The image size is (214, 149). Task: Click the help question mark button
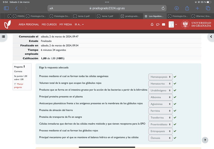(x=205, y=140)
